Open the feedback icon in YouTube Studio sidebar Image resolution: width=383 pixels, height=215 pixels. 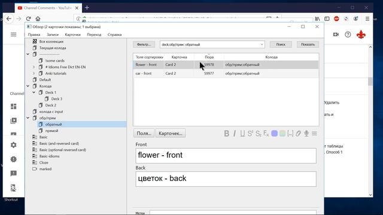(13, 173)
